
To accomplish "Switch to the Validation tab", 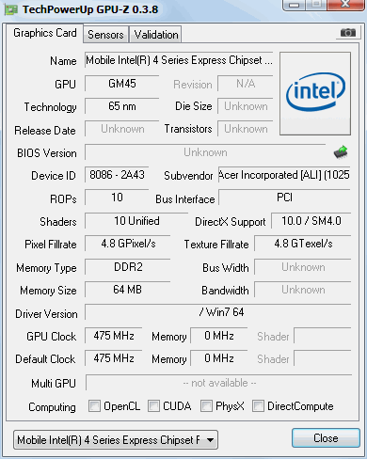I will (x=156, y=35).
